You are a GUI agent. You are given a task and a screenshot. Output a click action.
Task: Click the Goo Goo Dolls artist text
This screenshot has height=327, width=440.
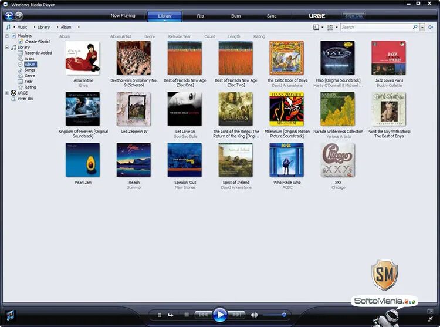pos(185,136)
